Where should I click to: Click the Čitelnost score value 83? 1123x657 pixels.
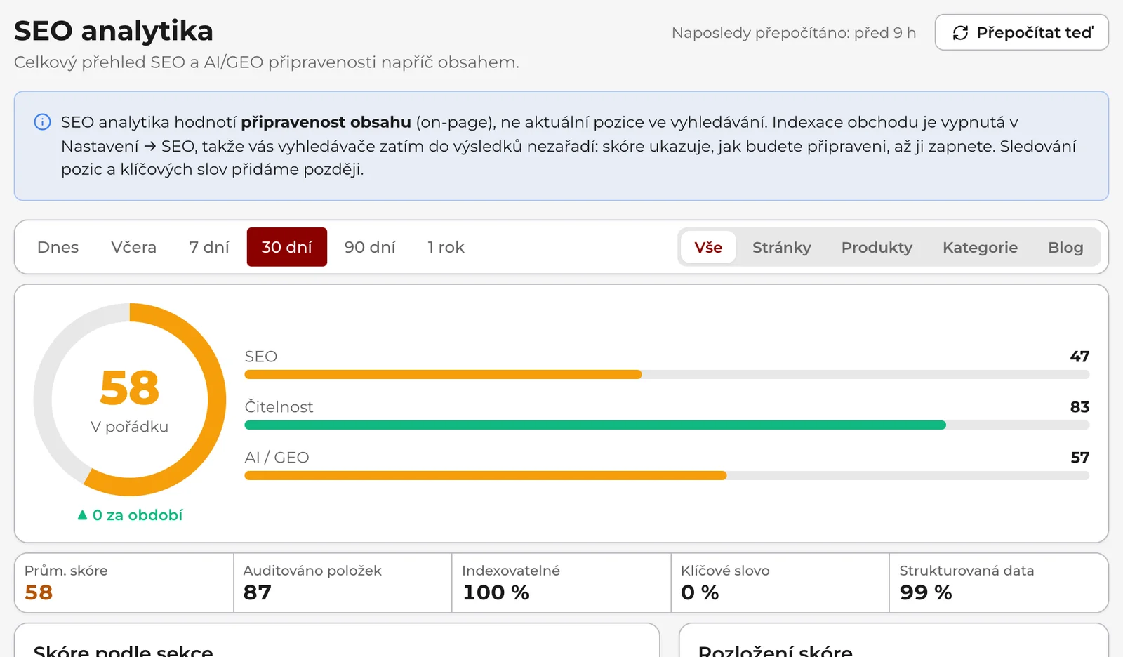(1079, 407)
